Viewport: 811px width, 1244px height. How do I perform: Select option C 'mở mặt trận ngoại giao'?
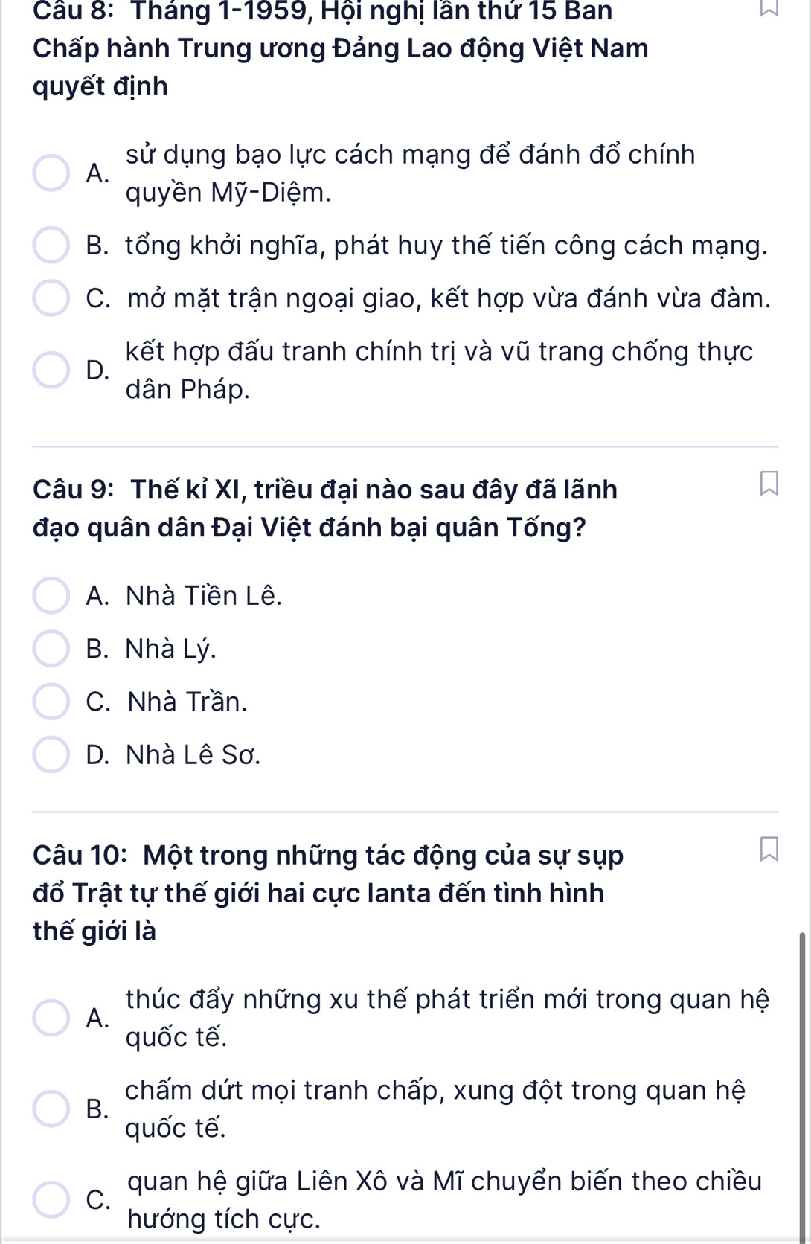pyautogui.click(x=51, y=298)
